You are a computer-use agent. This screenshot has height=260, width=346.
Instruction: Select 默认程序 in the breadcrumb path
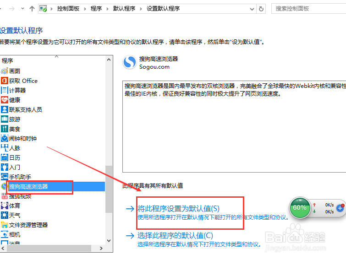tap(124, 9)
